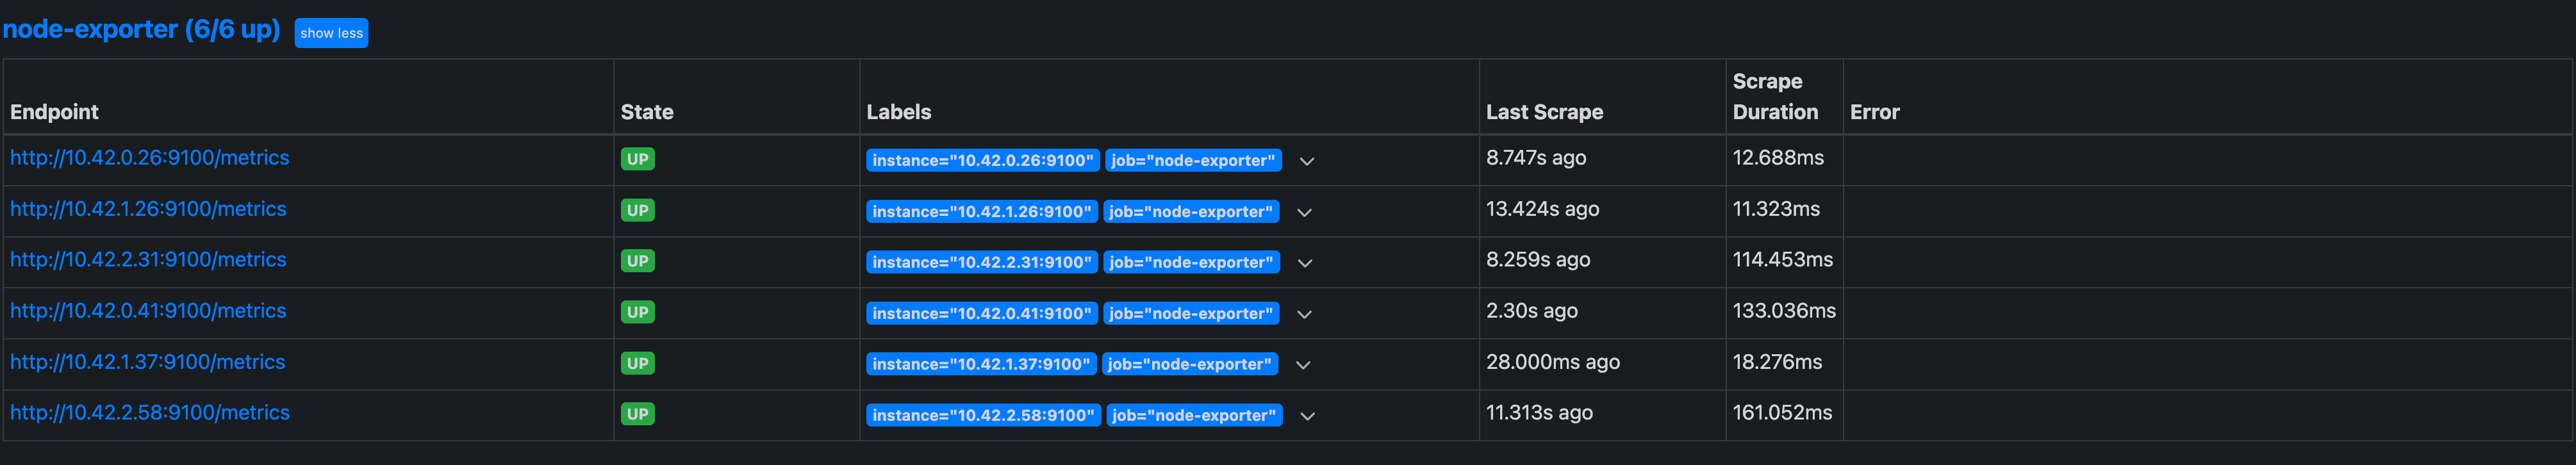Visit the http://10.42.0.41:9100/metrics endpoint
The height and width of the screenshot is (465, 2576).
[148, 311]
